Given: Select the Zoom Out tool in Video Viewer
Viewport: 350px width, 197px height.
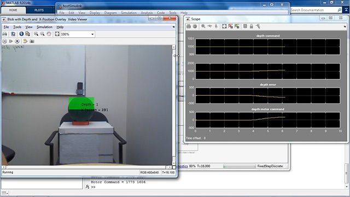Looking at the screenshot, I should (43, 34).
